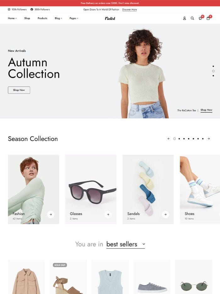Viewport: 220px width, 294px height.
Task: Go to next Season Collection slide arrow
Action: click(x=209, y=139)
